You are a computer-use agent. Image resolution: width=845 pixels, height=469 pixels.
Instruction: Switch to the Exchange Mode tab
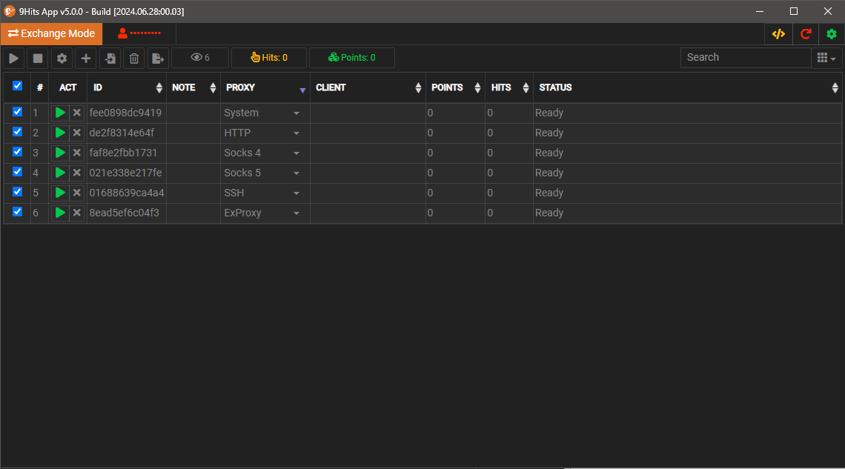tap(52, 34)
